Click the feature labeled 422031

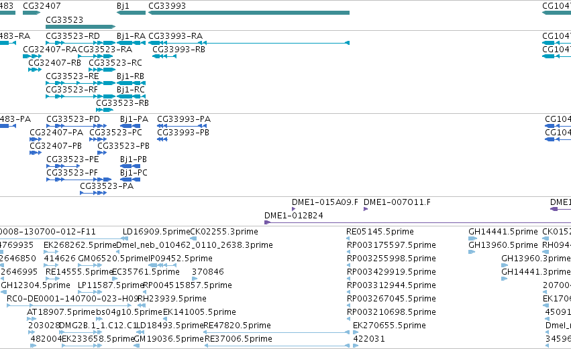click(x=369, y=339)
